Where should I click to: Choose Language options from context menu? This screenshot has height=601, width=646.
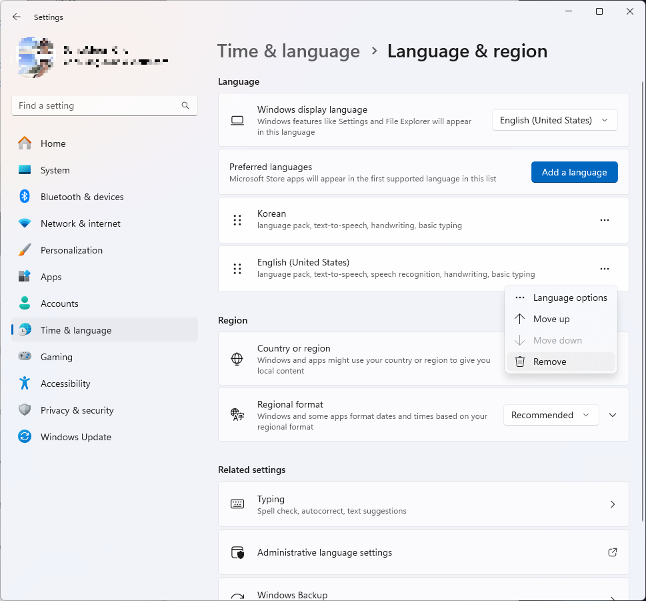coord(561,297)
